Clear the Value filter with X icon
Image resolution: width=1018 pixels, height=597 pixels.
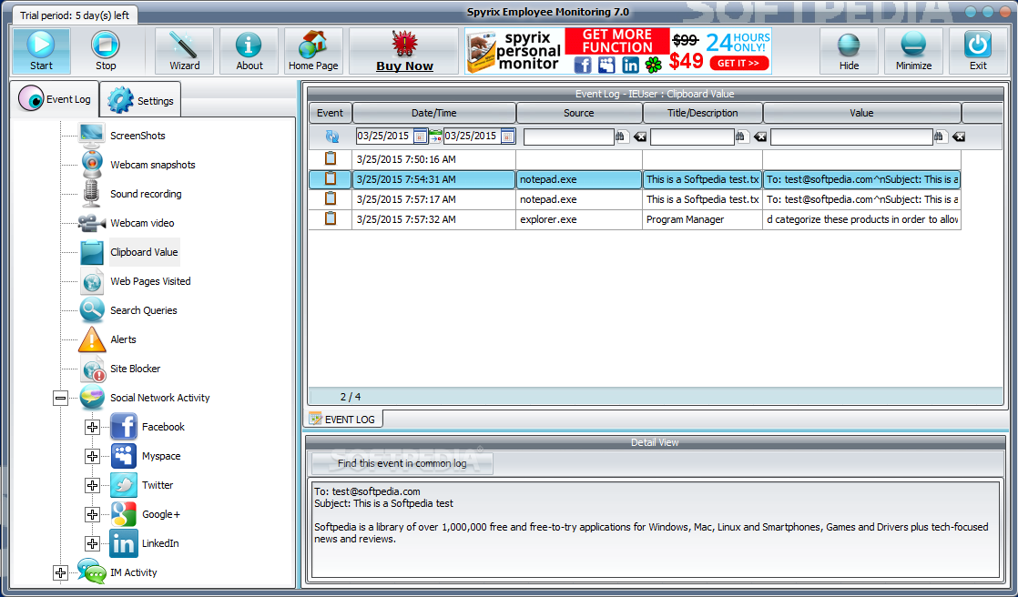[x=958, y=137]
